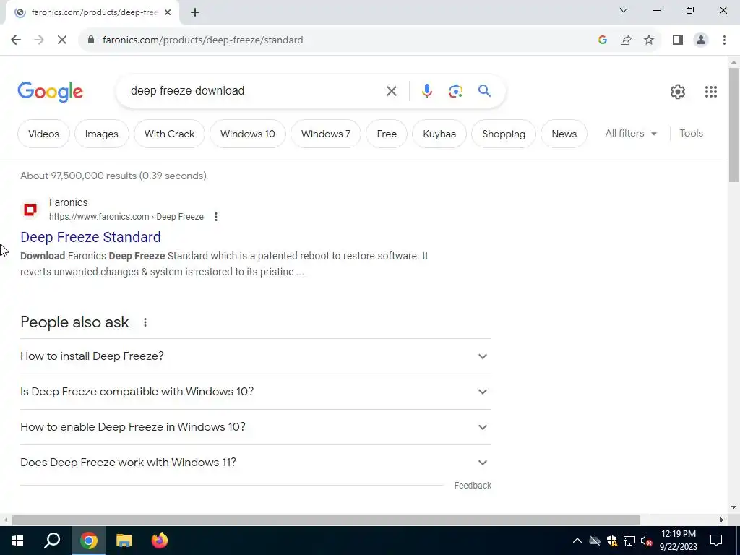This screenshot has width=740, height=555.
Task: Launch Firefox from the taskbar
Action: [160, 541]
